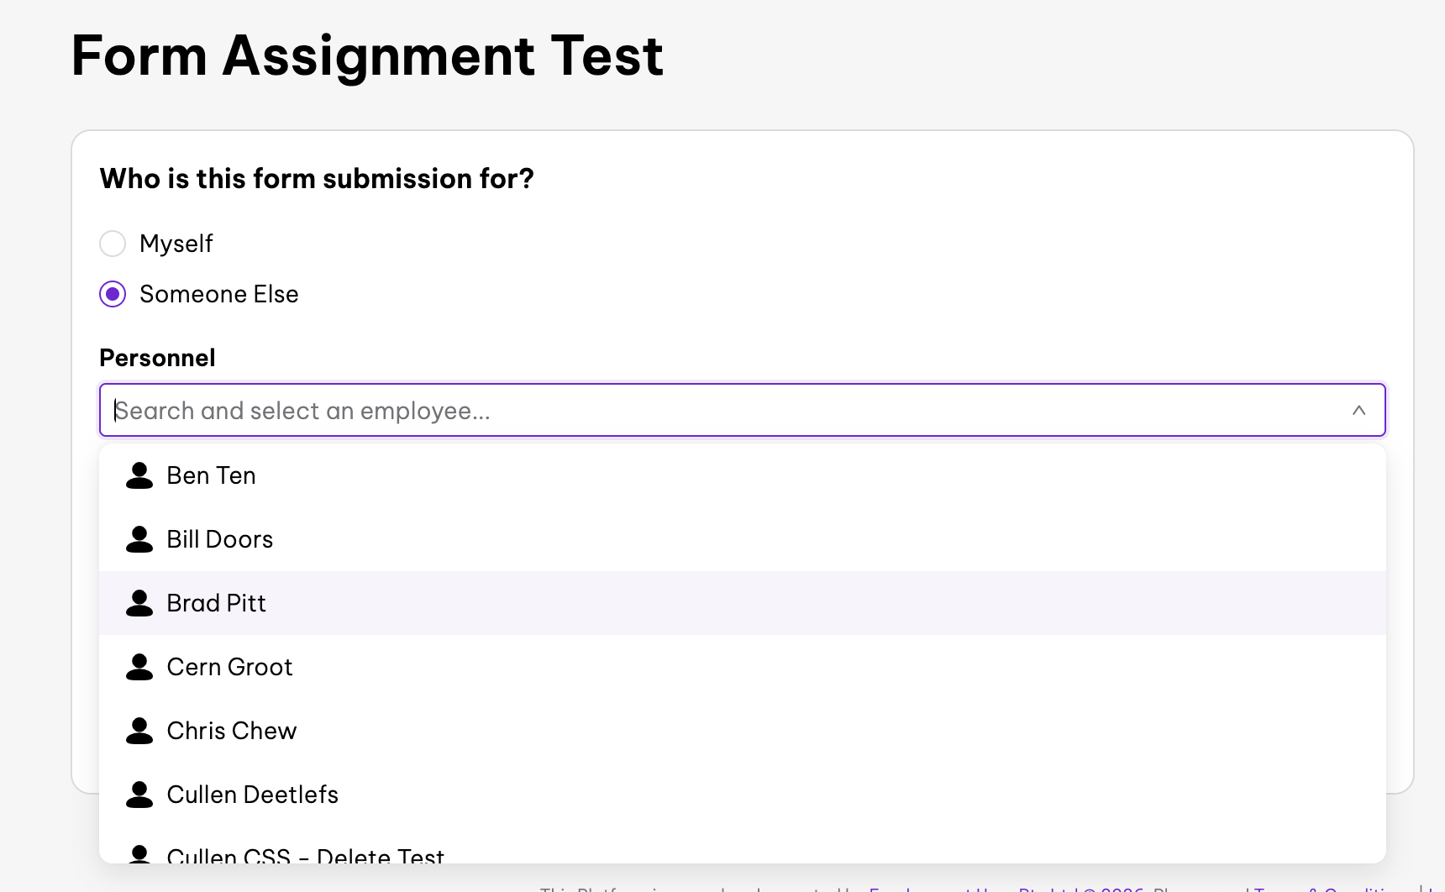The width and height of the screenshot is (1445, 892).
Task: Click the person icon beside Bill Doors
Action: pyautogui.click(x=139, y=539)
